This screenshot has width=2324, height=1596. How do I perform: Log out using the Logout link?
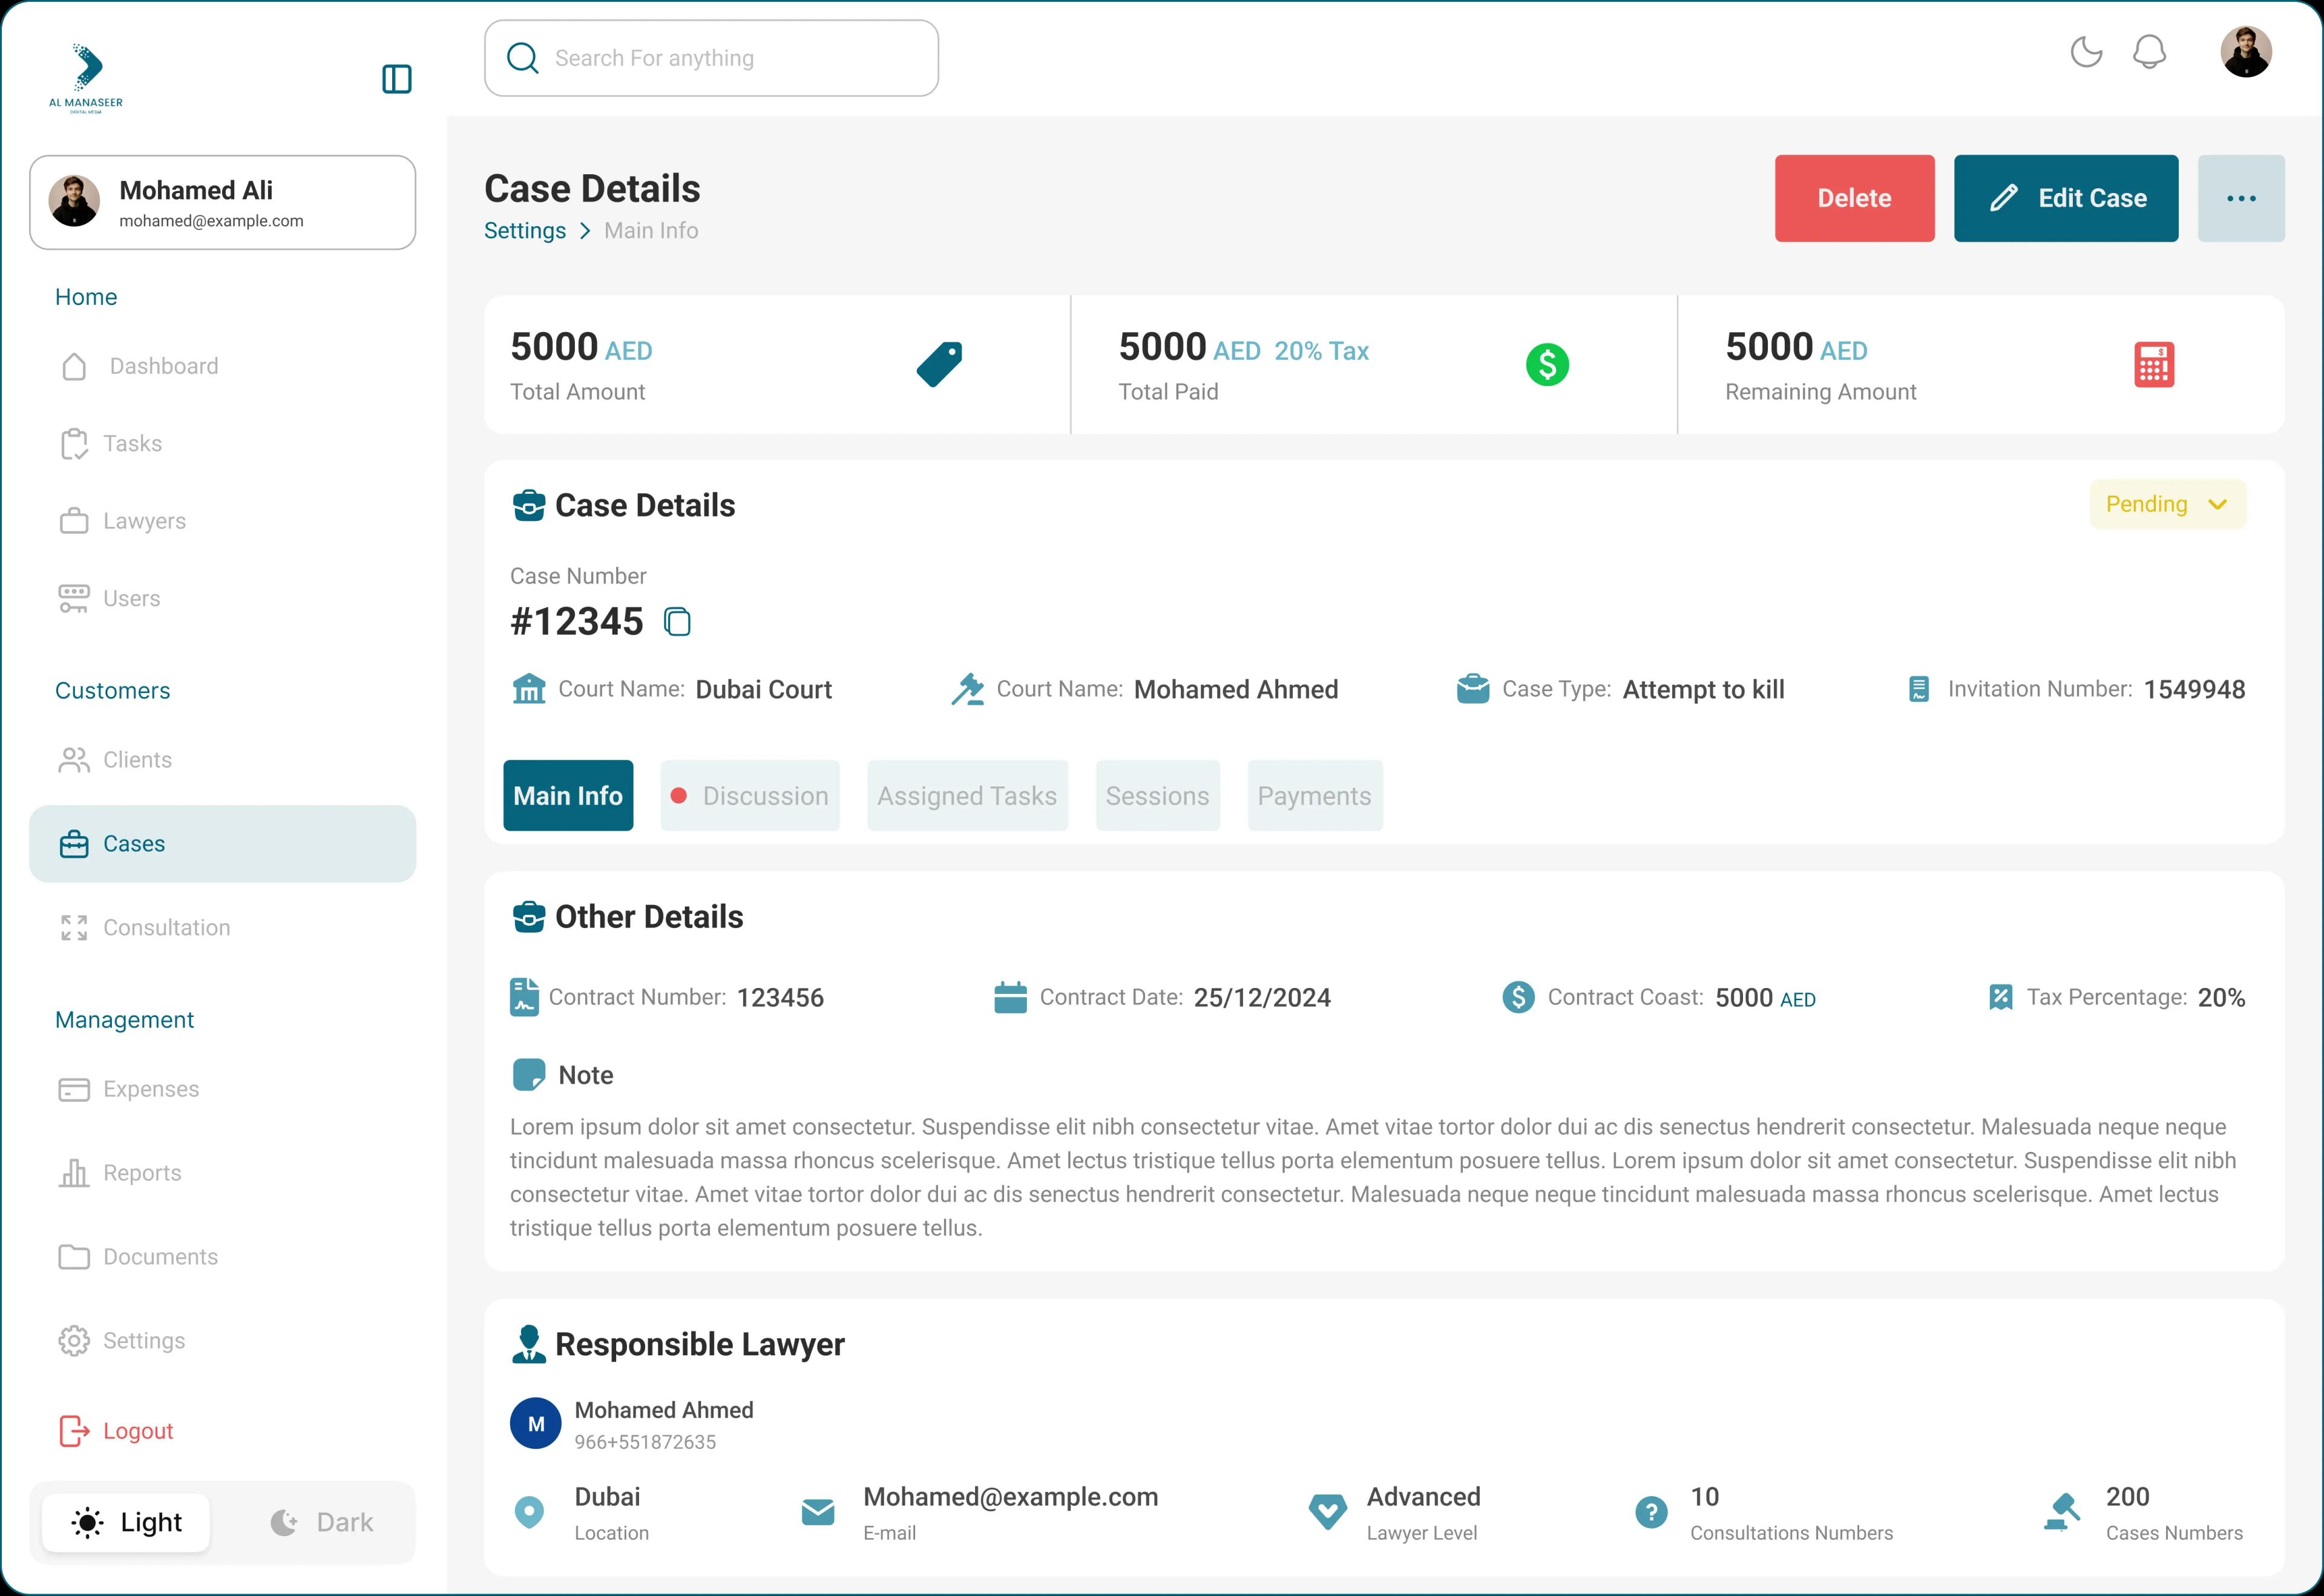pos(116,1431)
